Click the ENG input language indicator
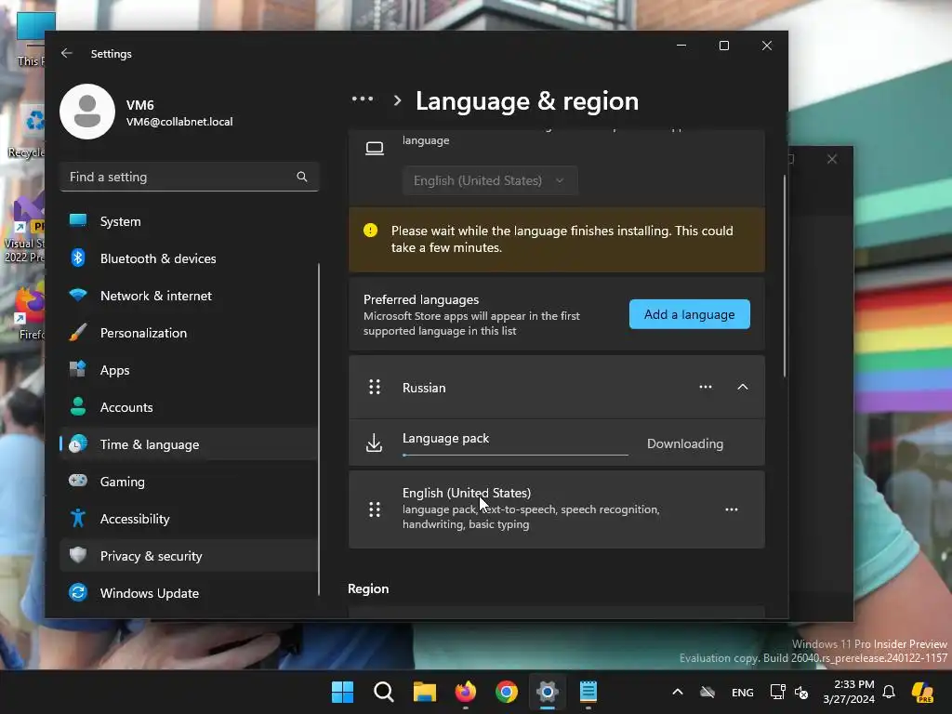952x714 pixels. [743, 692]
